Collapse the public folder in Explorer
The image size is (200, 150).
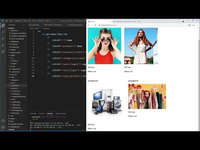pos(12,55)
